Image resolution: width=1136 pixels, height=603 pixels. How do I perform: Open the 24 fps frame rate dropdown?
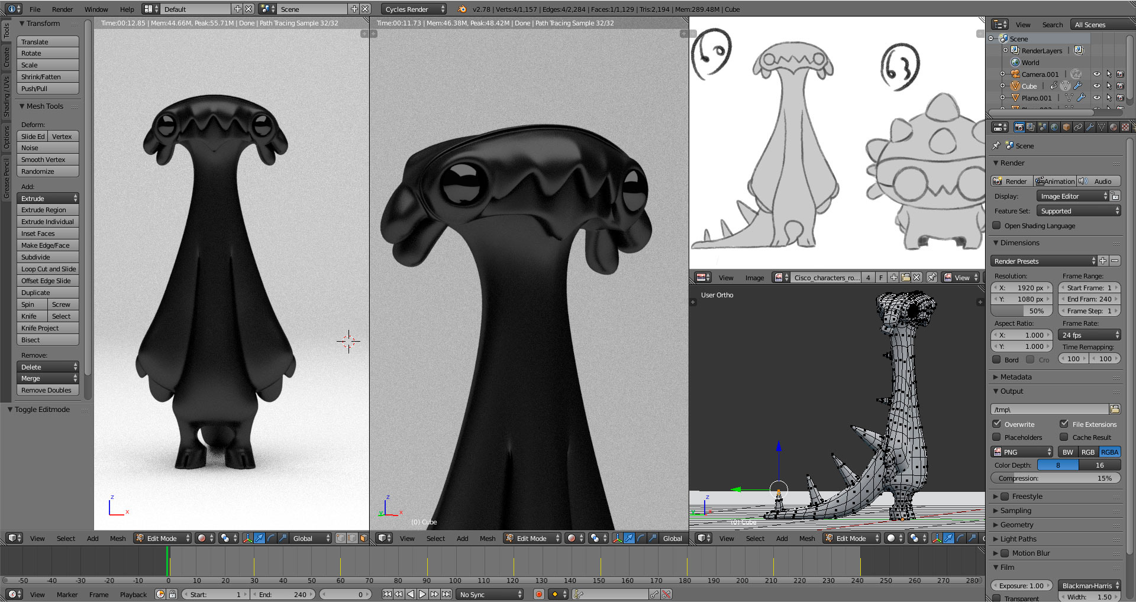[x=1089, y=335]
